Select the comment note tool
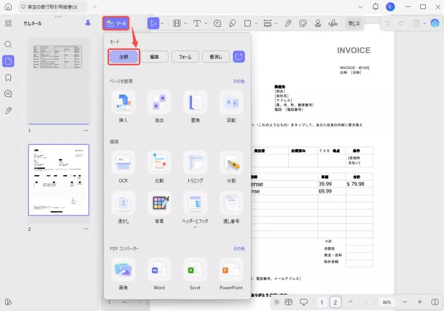444x311 pixels. (217, 23)
